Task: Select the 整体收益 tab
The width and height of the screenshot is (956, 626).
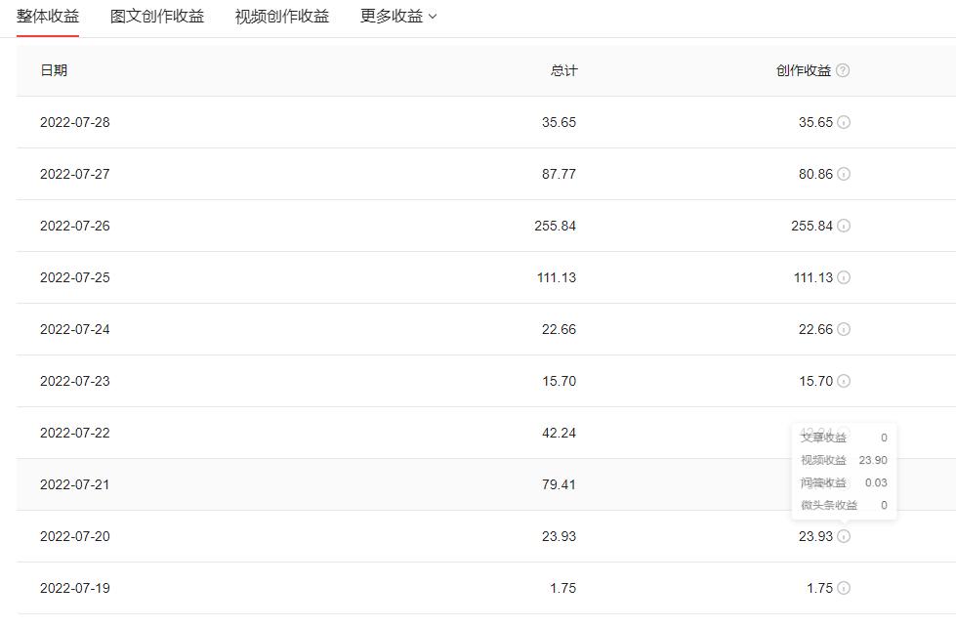Action: click(47, 16)
